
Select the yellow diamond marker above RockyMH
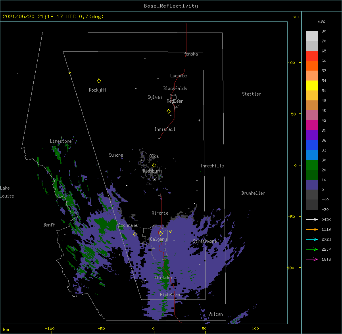tap(99, 81)
